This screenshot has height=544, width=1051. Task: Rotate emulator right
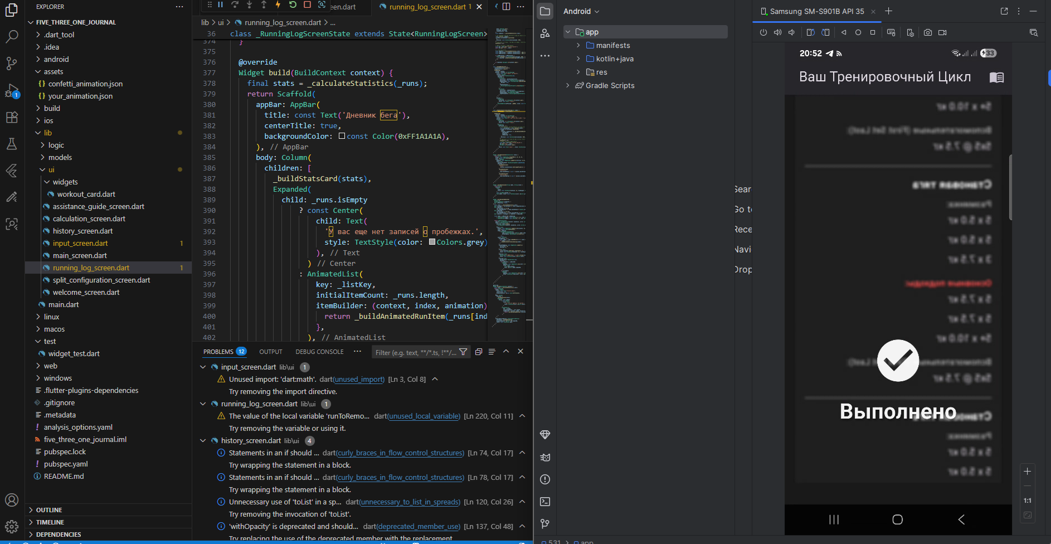pos(825,32)
